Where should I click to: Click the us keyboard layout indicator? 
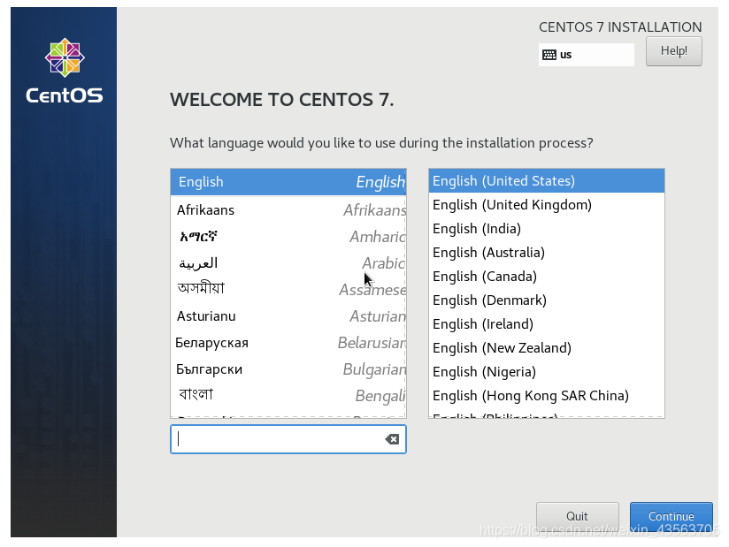pos(587,55)
